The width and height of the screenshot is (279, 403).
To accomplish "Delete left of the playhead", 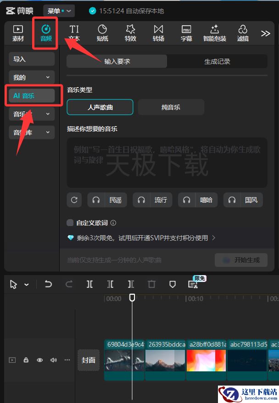I will pos(110,284).
